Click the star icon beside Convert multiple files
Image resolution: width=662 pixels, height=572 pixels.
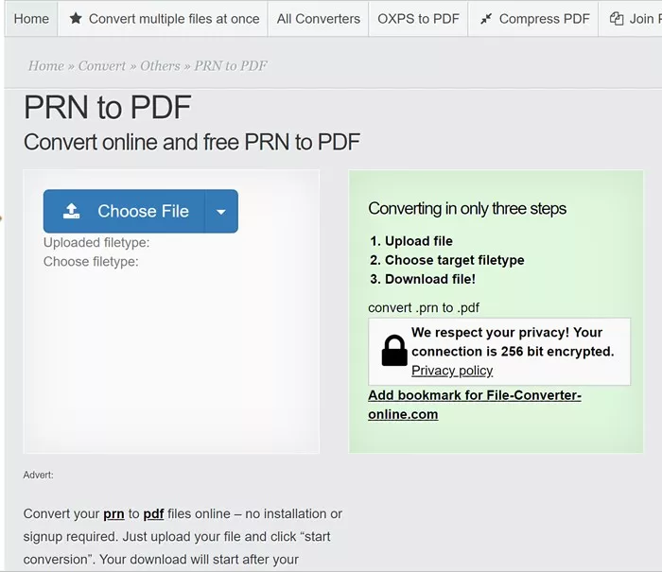[76, 18]
